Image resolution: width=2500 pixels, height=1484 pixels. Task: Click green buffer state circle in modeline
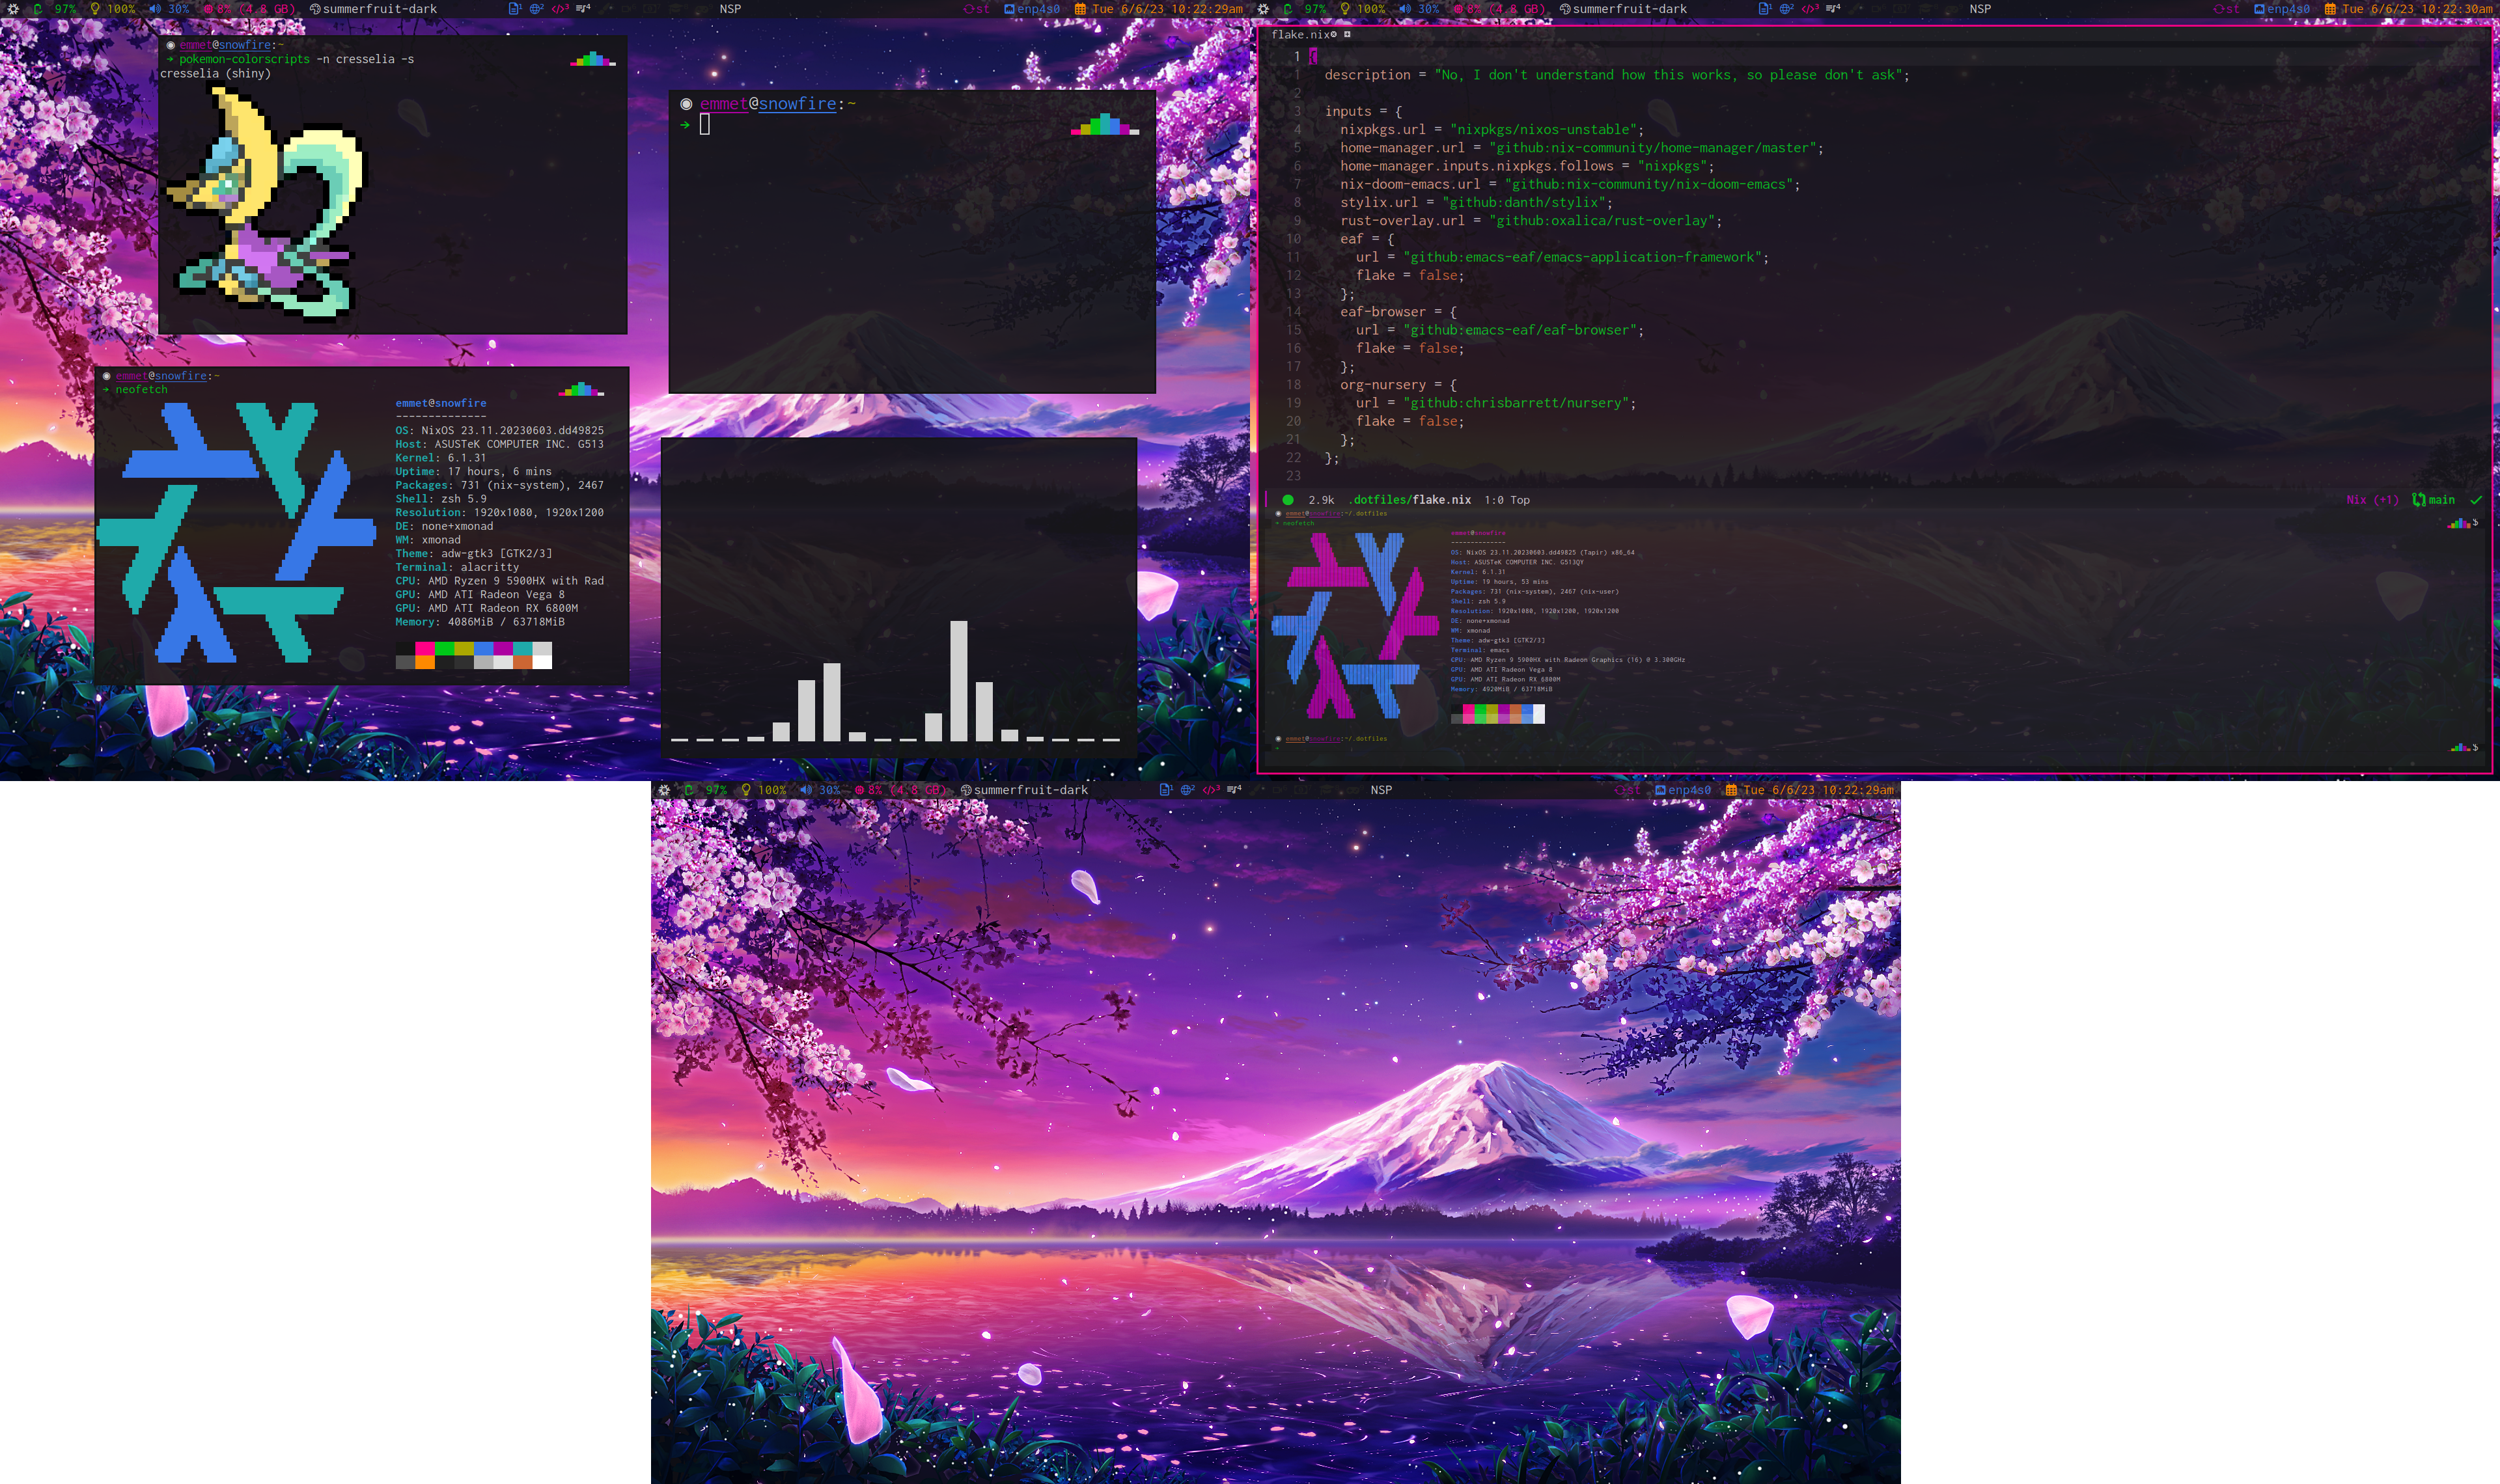[x=1288, y=500]
